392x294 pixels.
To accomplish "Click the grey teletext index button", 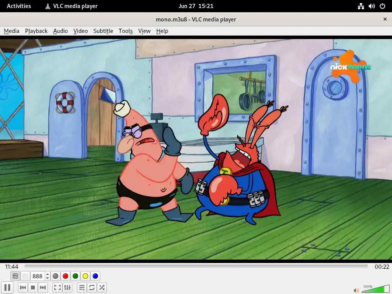I will click(x=56, y=276).
